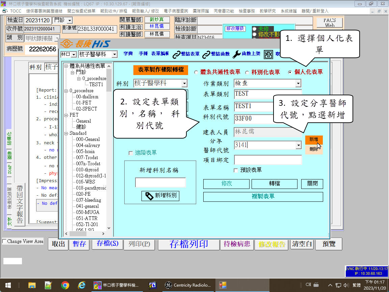Select the 科別化表單 radio button
The image size is (389, 292).
247,72
